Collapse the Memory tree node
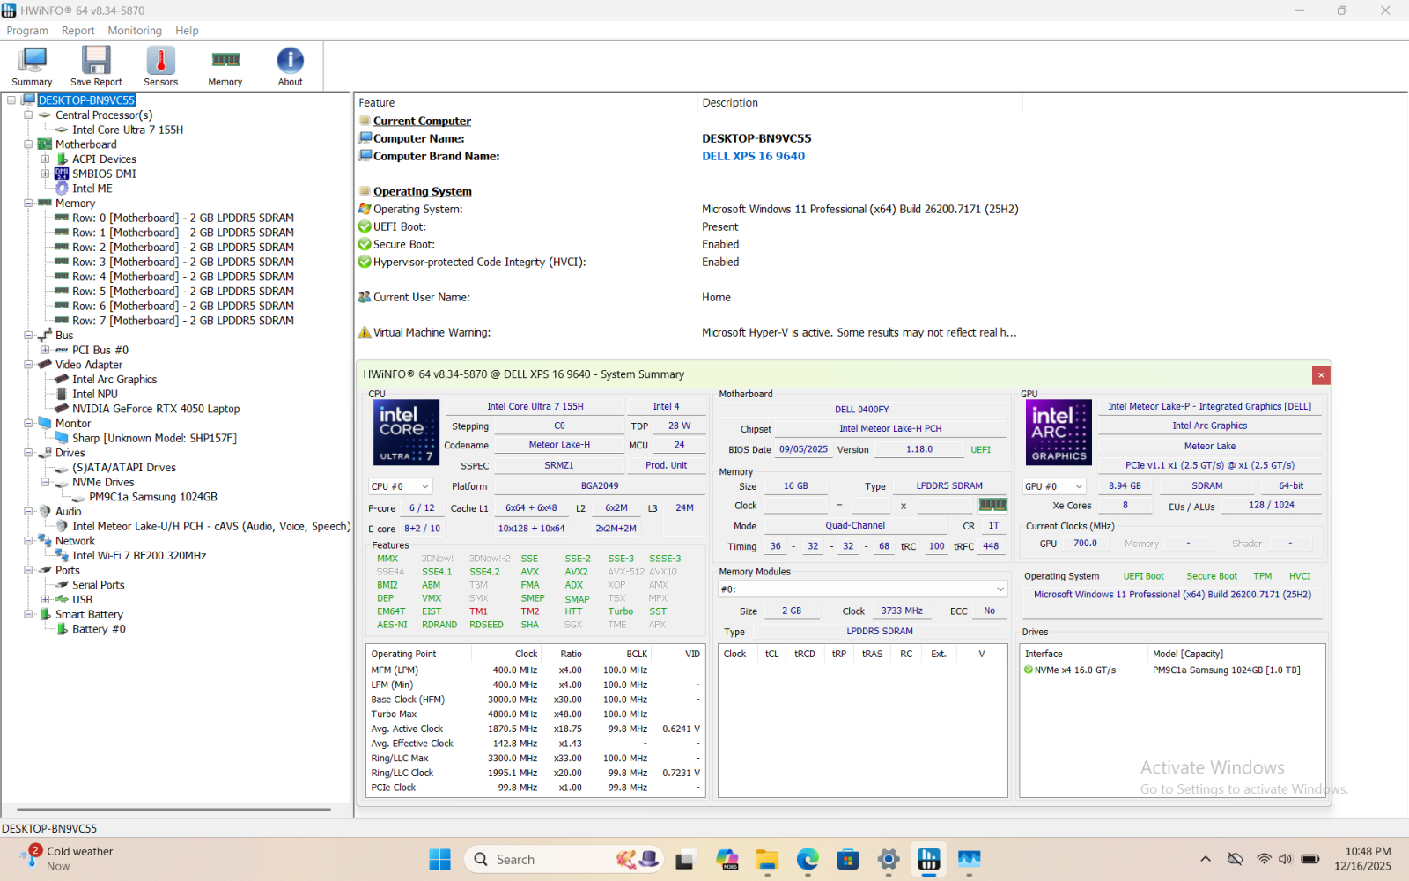 [x=28, y=204]
